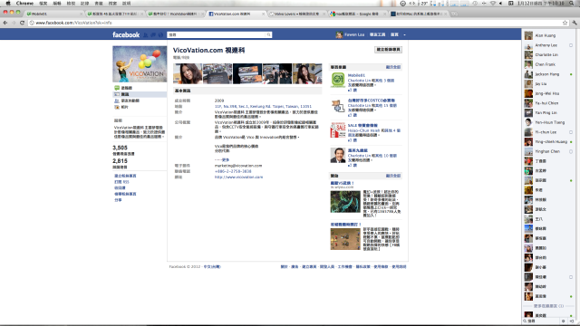Screen dimensions: 580x326
Task: Click the 首頁 Home link in Facebook header
Action: (x=395, y=34)
